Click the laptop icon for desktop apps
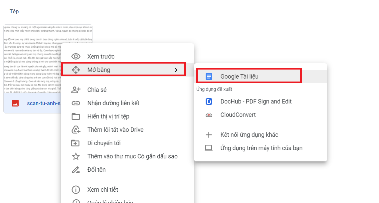379x203 pixels. [x=209, y=148]
